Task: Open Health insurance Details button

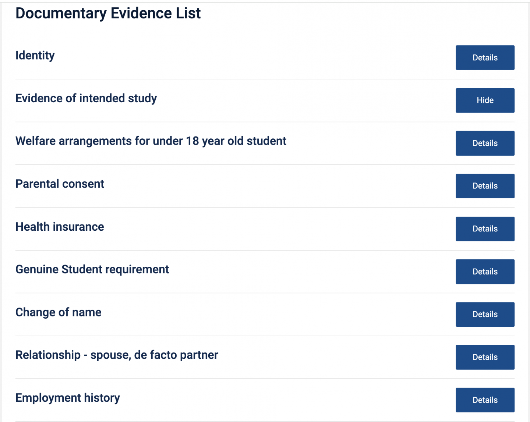Action: coord(485,229)
